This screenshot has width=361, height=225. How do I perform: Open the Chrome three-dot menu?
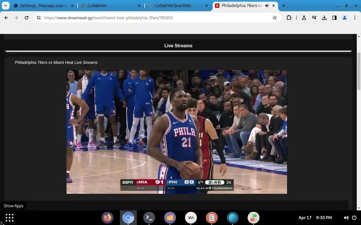355,18
